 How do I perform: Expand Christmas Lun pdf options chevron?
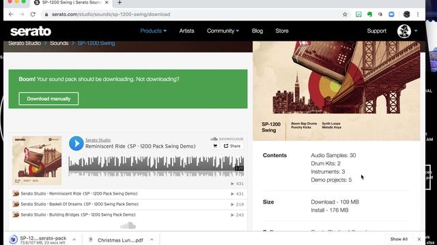152,240
